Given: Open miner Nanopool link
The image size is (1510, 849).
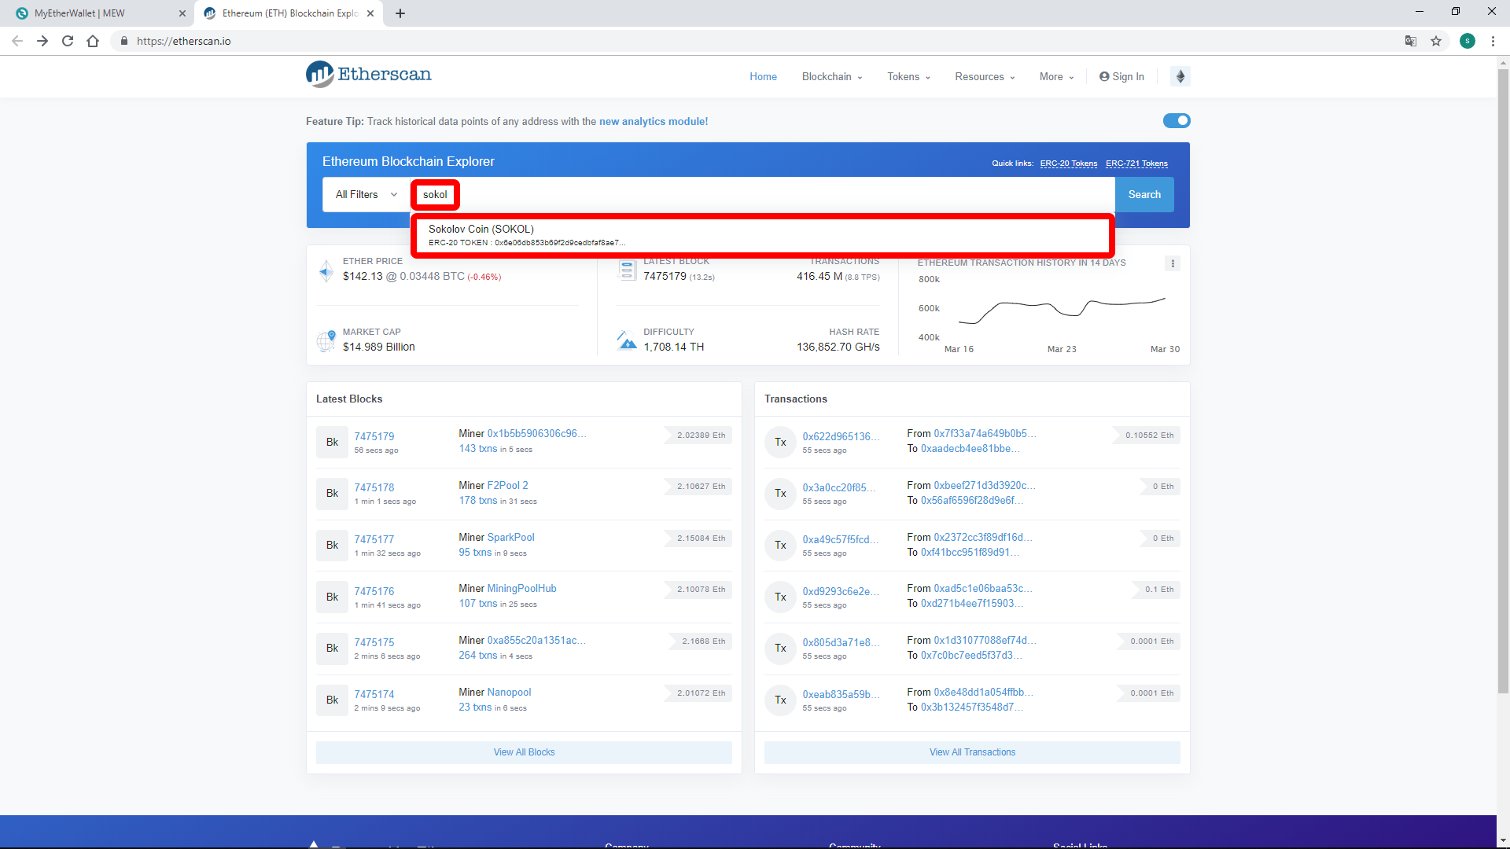Looking at the screenshot, I should coord(510,693).
